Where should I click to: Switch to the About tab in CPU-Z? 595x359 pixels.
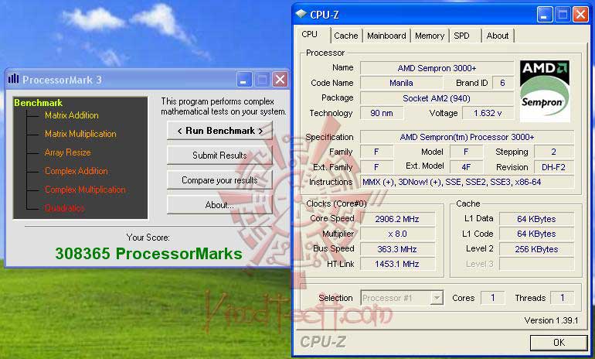[x=498, y=36]
